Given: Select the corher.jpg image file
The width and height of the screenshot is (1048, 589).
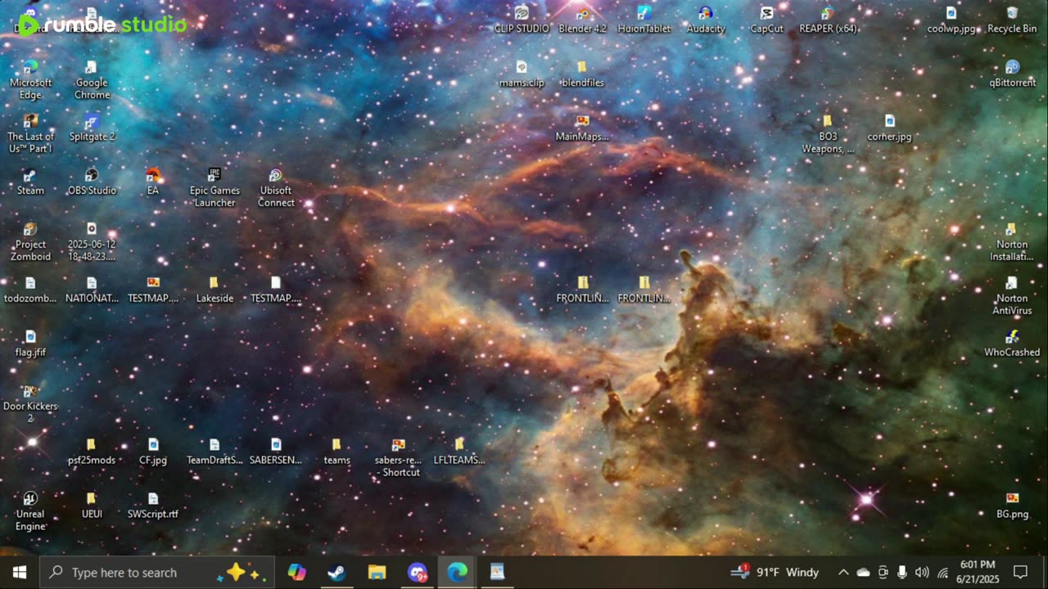Looking at the screenshot, I should click(889, 128).
